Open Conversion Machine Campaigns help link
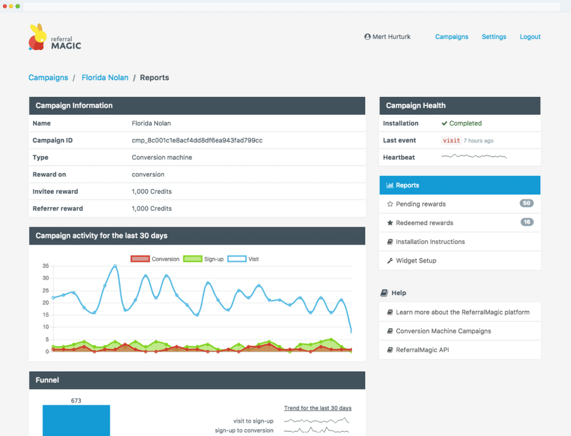 [x=460, y=331]
